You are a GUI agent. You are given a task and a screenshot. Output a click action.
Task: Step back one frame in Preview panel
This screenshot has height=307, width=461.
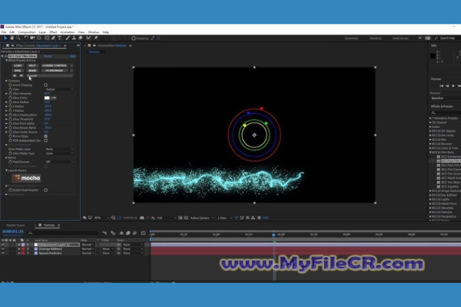click(447, 86)
